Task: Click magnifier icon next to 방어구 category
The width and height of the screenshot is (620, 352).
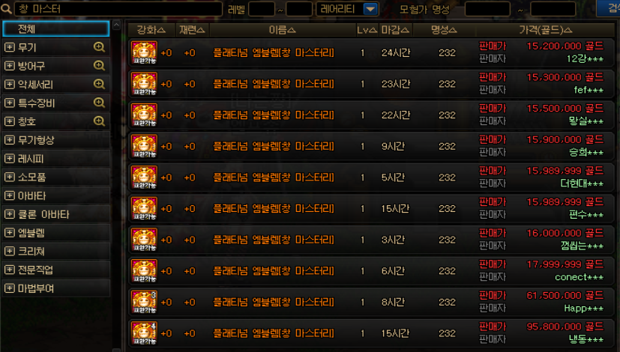Action: click(99, 66)
